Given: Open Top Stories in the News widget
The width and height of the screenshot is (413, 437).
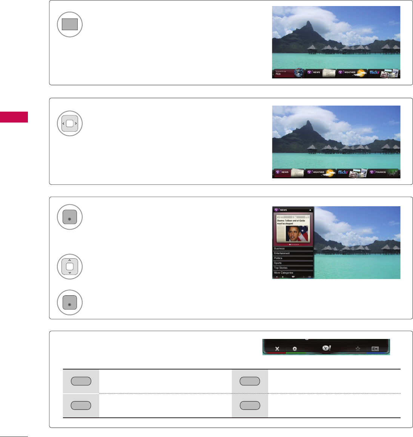Looking at the screenshot, I should (x=293, y=268).
